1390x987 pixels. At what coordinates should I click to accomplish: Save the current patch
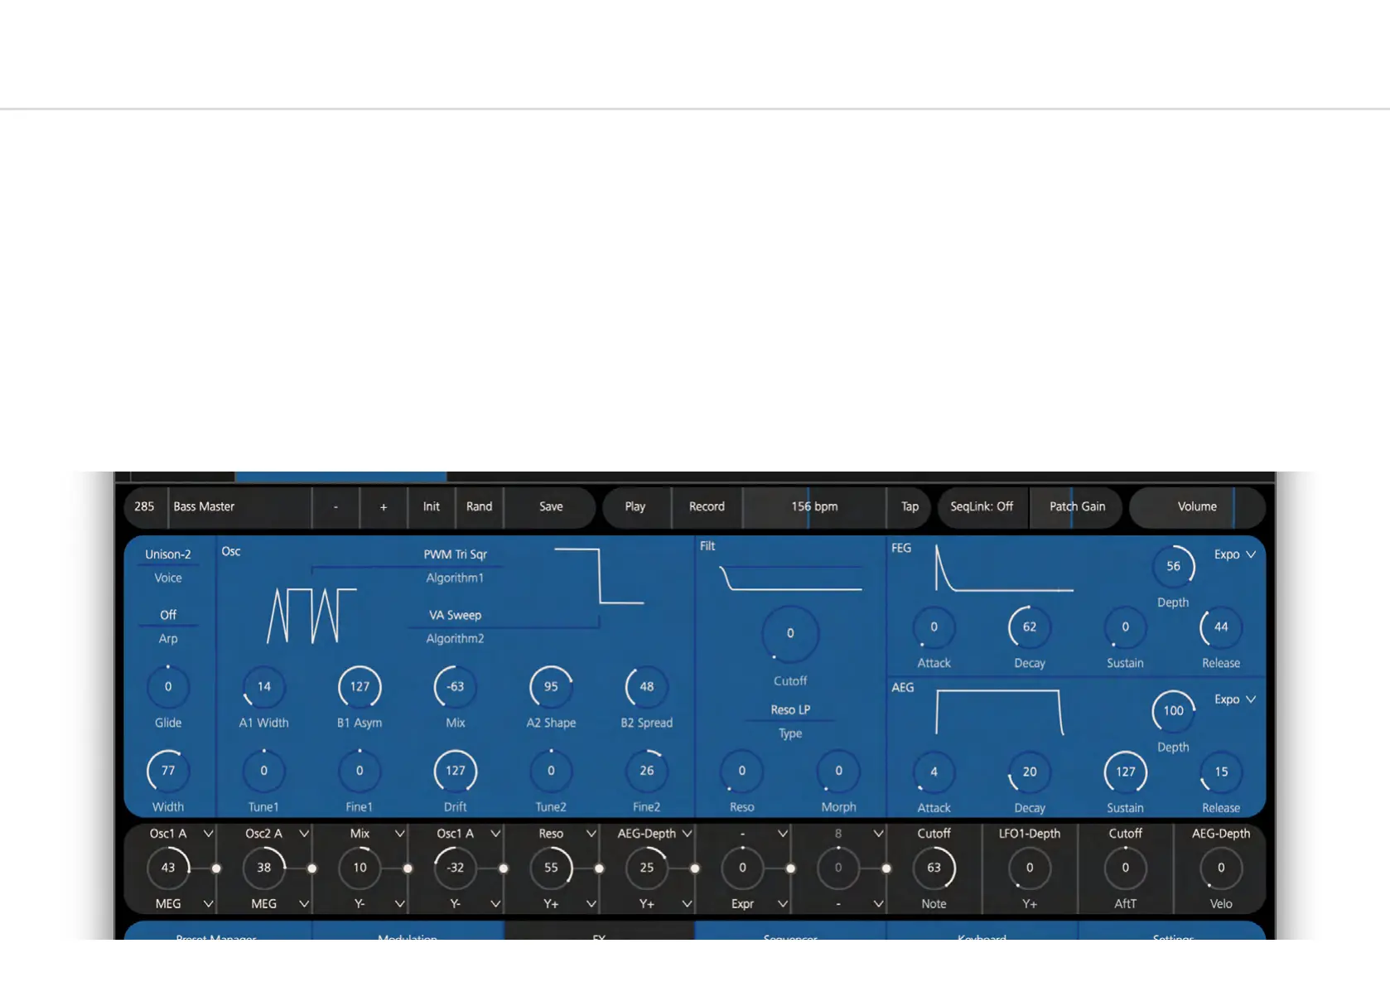(551, 506)
